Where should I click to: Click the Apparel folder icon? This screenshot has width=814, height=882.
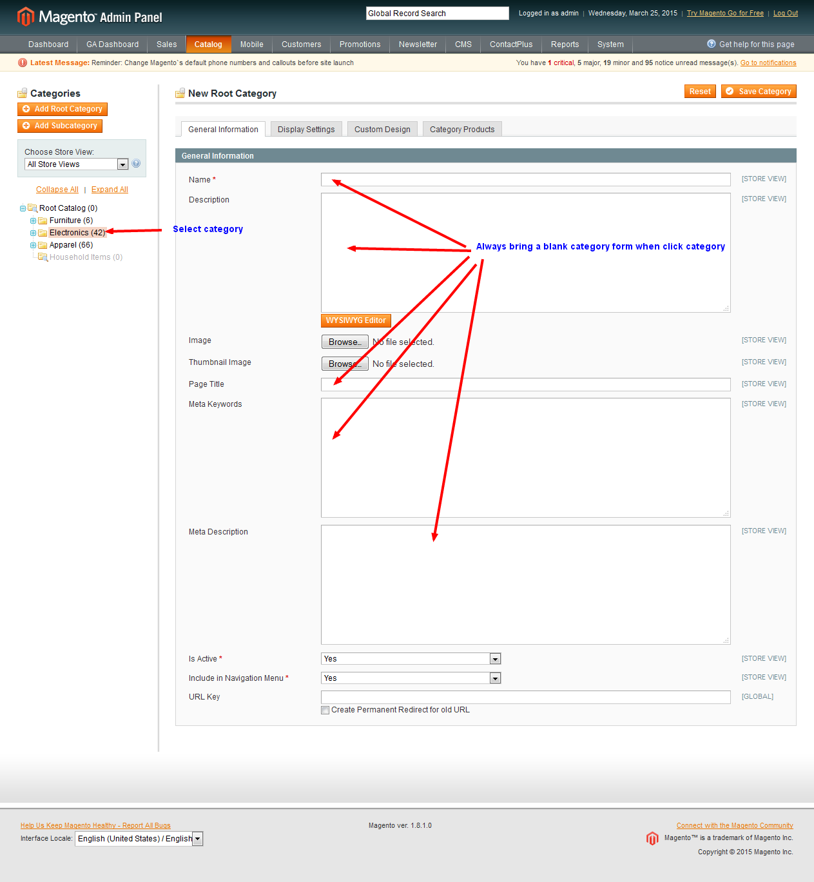(x=43, y=245)
